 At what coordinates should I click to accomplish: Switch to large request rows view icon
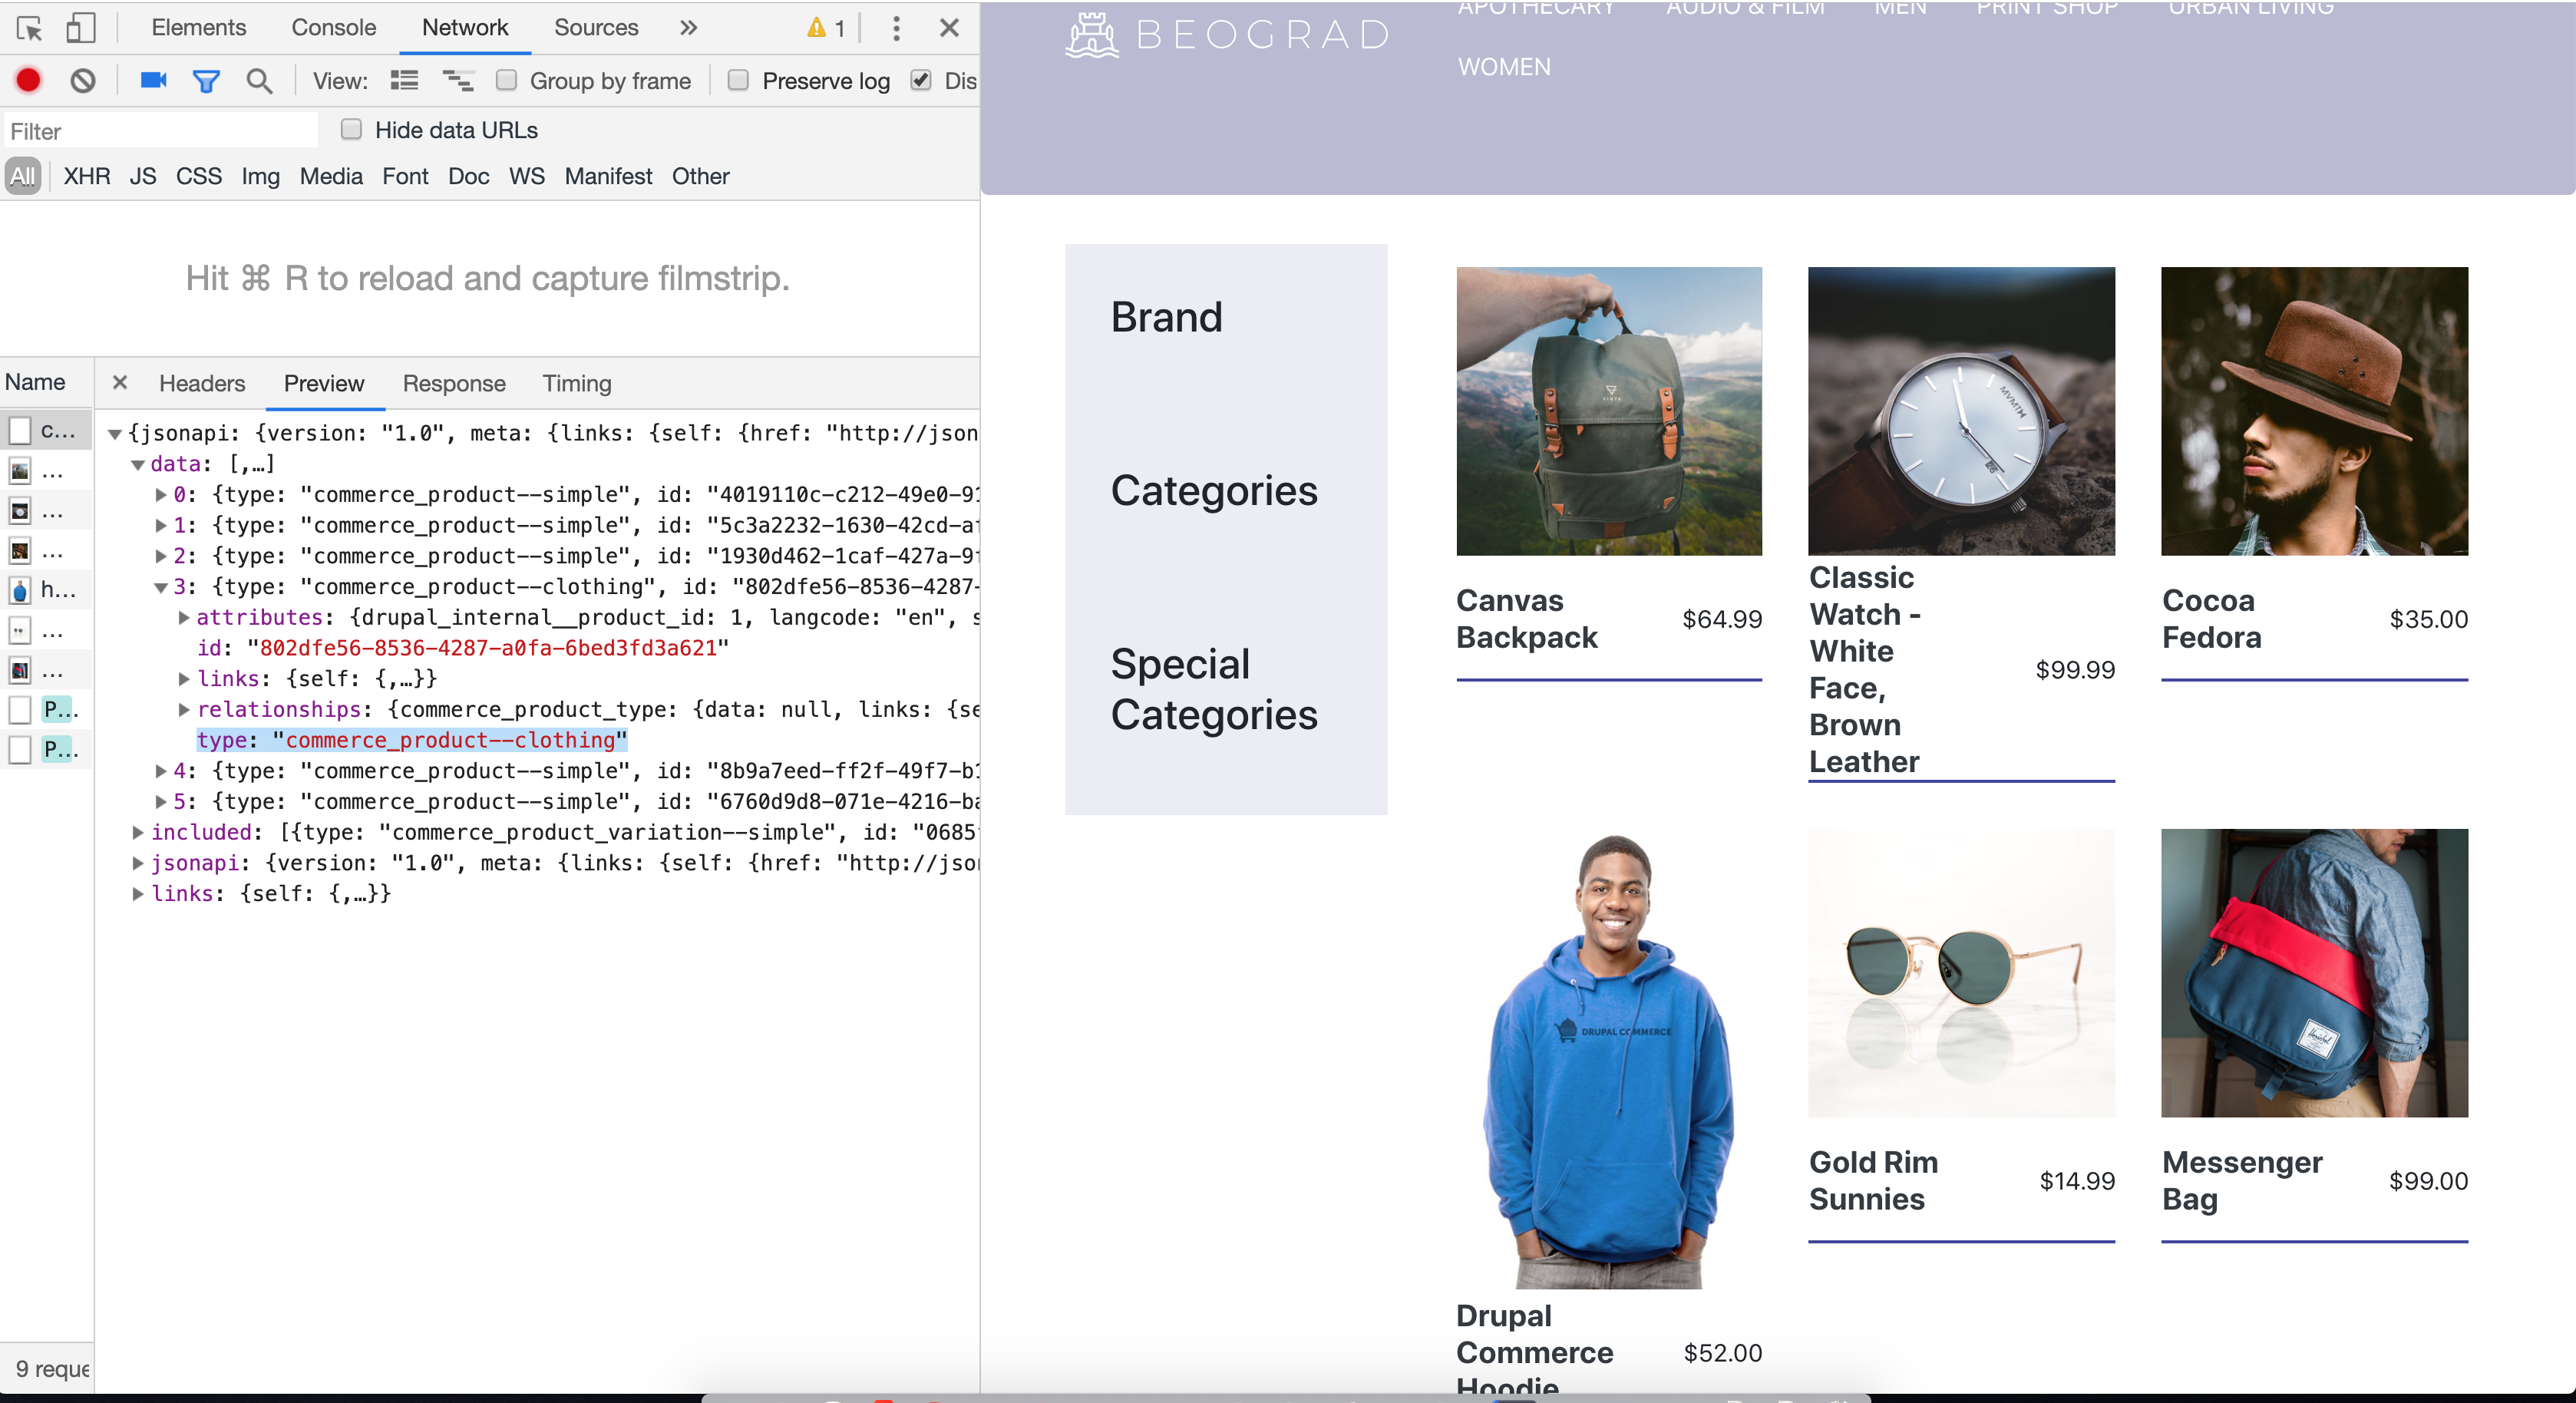404,80
